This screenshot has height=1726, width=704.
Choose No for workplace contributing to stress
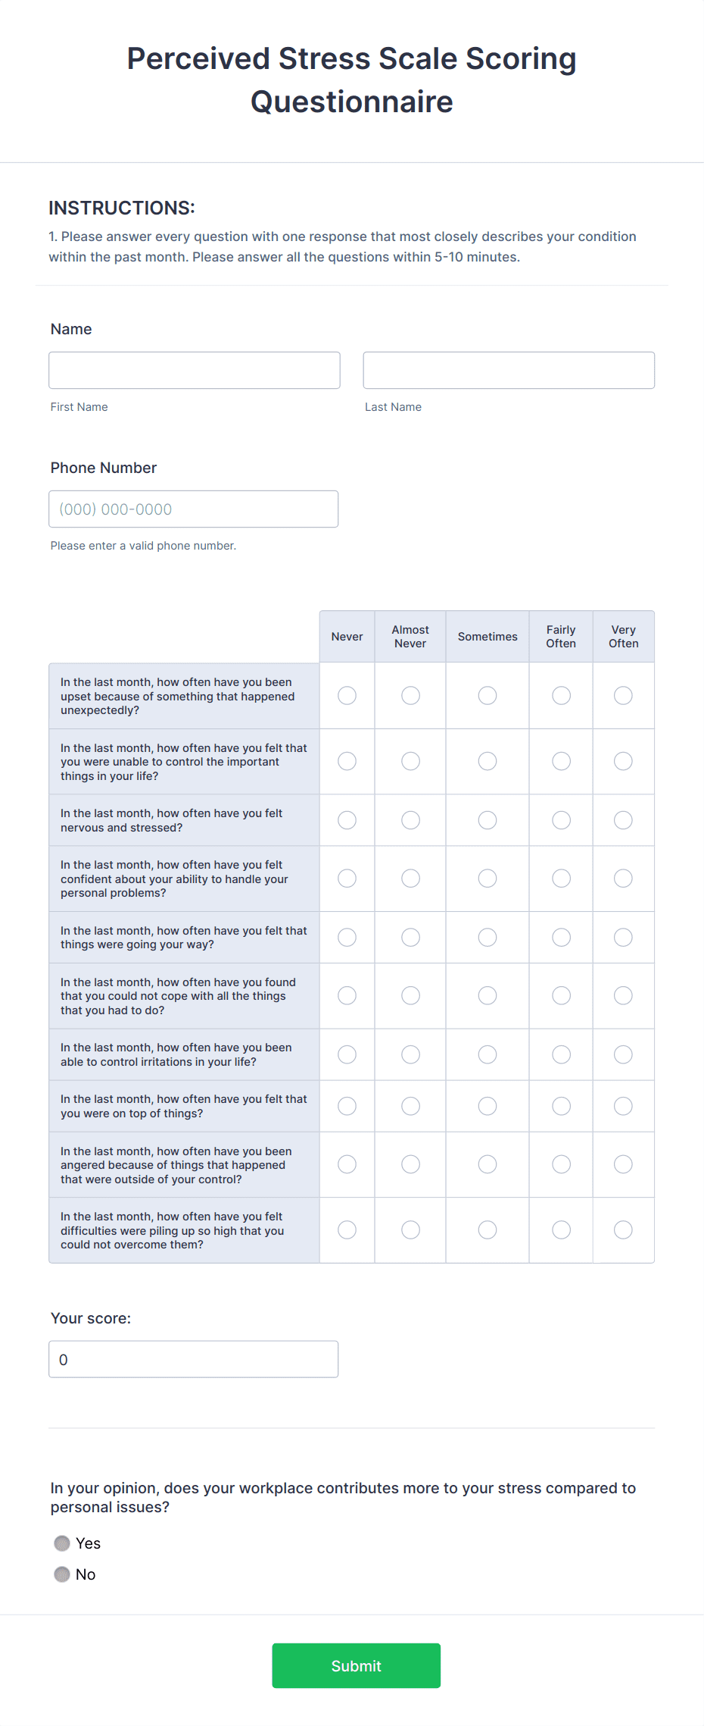tap(62, 1574)
